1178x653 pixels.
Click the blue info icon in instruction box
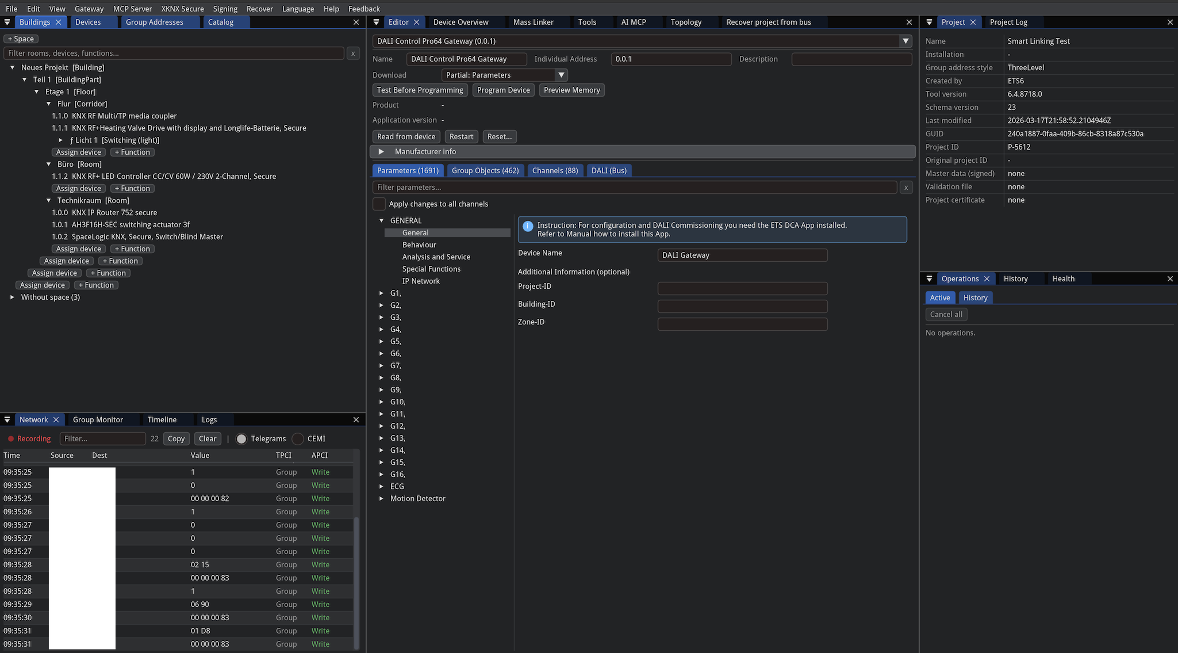click(528, 226)
